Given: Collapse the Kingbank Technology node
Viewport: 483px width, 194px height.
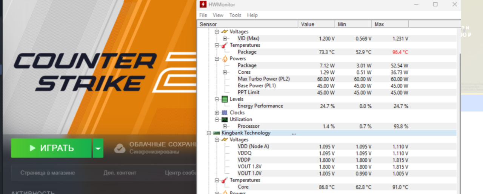Looking at the screenshot, I should [x=209, y=133].
